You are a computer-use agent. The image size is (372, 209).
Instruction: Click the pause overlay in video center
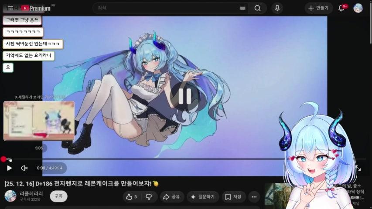pyautogui.click(x=184, y=96)
